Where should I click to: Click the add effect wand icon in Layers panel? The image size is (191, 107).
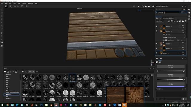(x=169, y=21)
